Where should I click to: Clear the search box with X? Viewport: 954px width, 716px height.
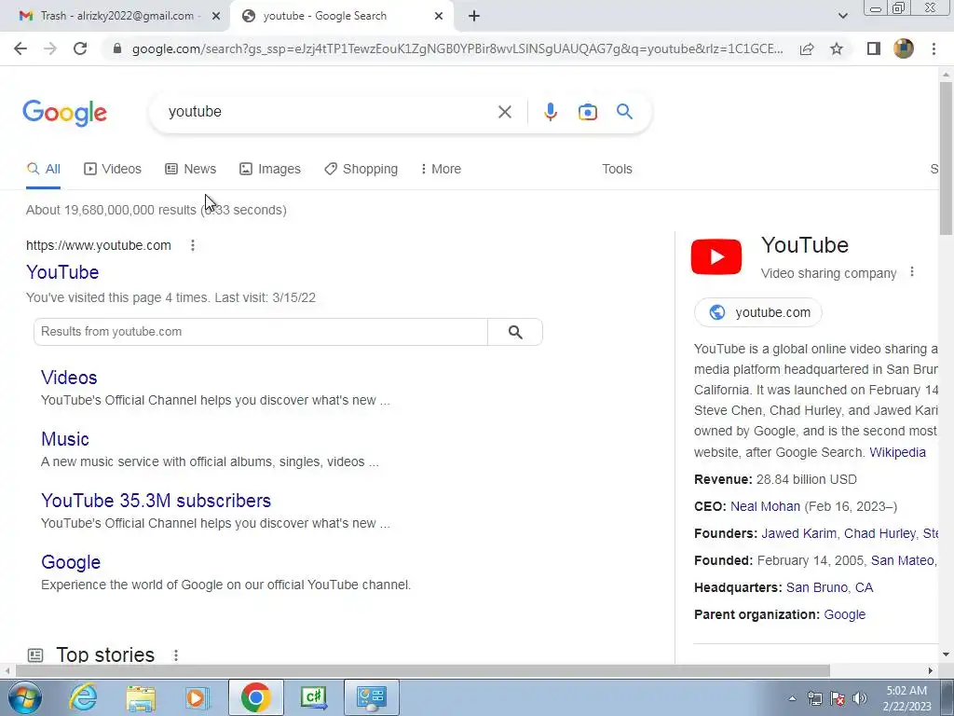tap(504, 112)
